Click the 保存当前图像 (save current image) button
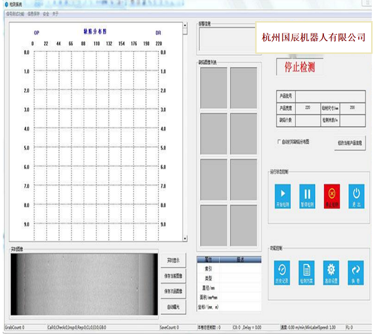 coord(173,275)
